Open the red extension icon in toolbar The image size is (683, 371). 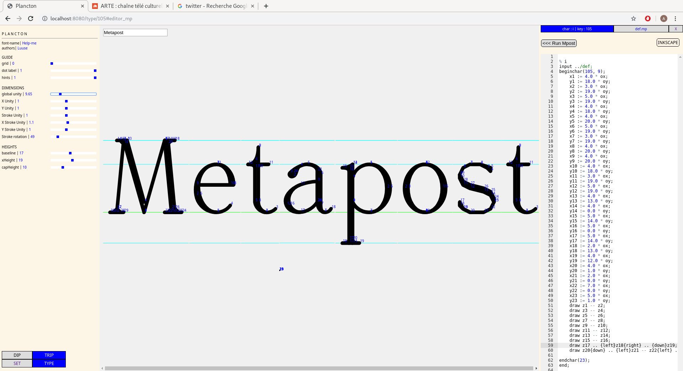point(648,18)
